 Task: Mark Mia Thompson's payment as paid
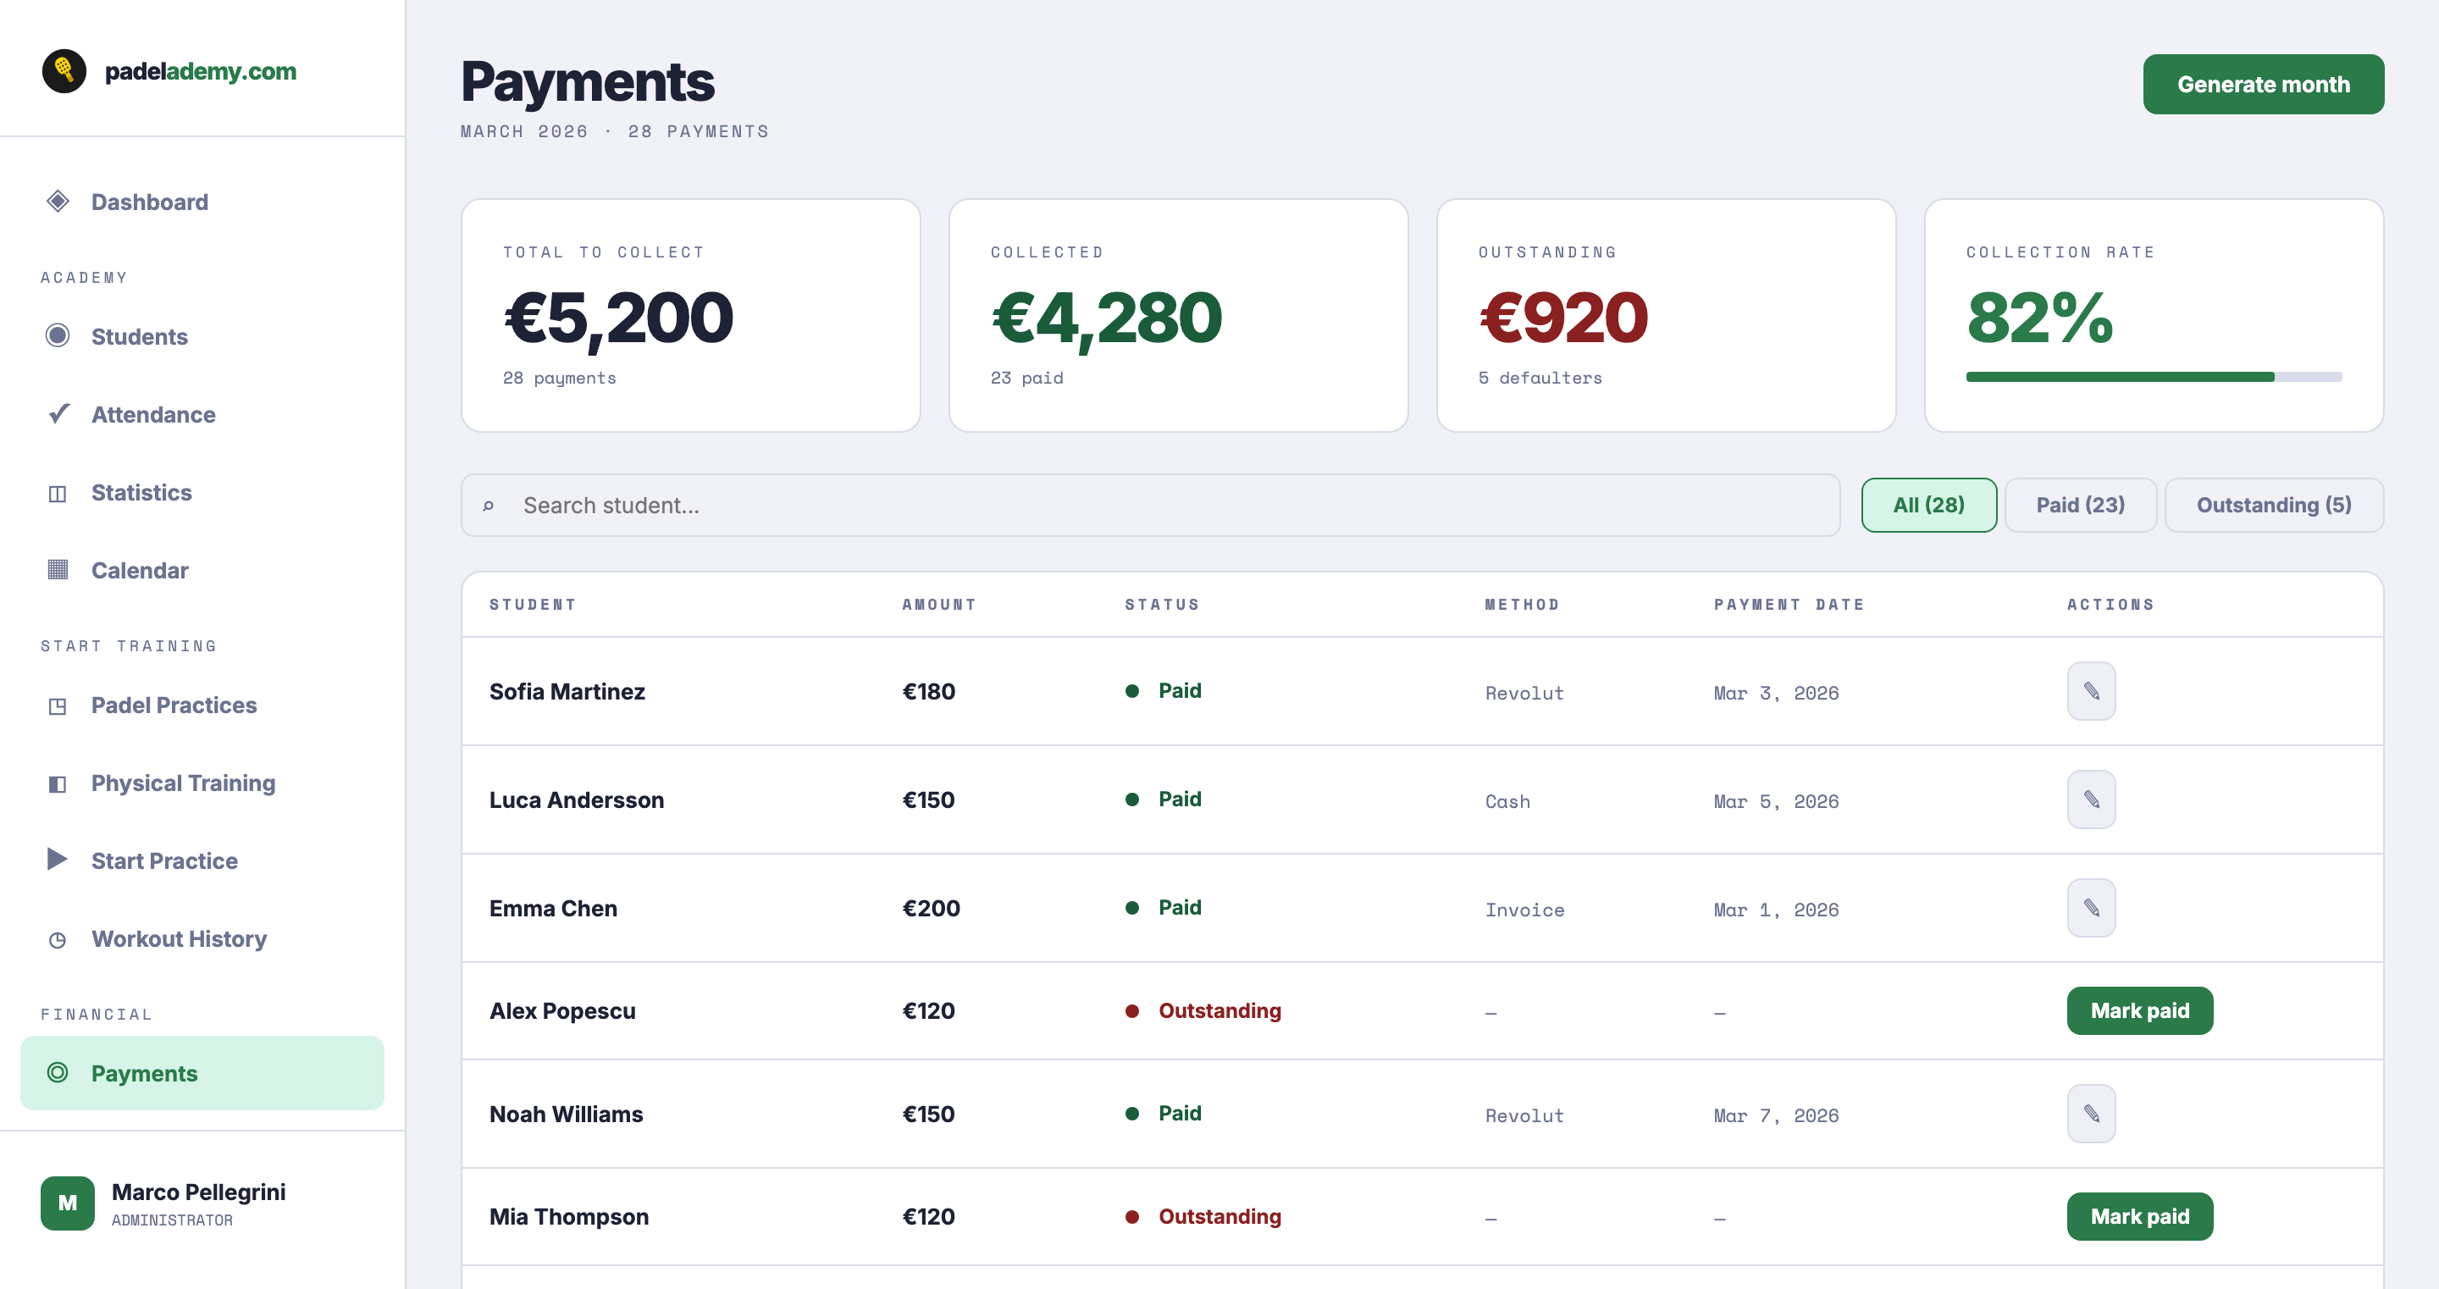click(x=2140, y=1216)
